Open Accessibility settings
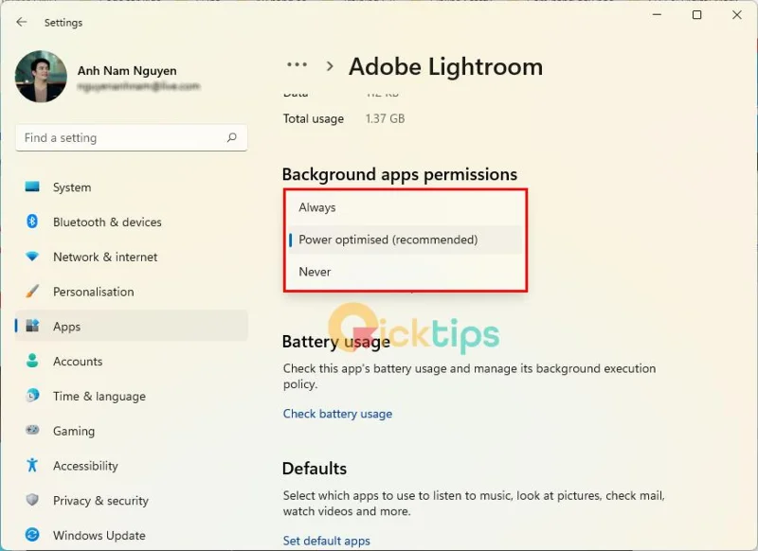Viewport: 758px width, 551px height. click(132, 465)
